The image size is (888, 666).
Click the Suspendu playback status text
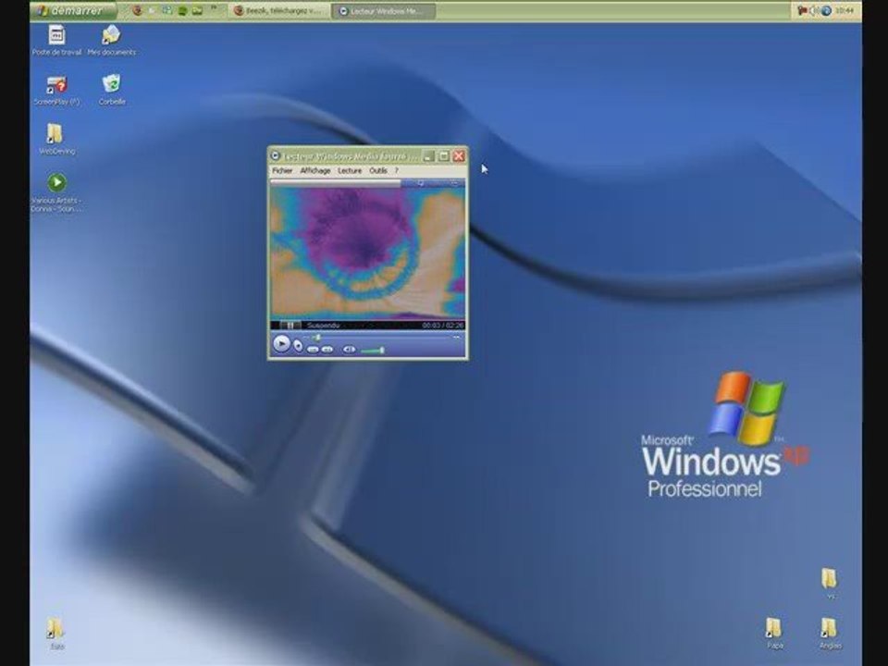pyautogui.click(x=323, y=325)
